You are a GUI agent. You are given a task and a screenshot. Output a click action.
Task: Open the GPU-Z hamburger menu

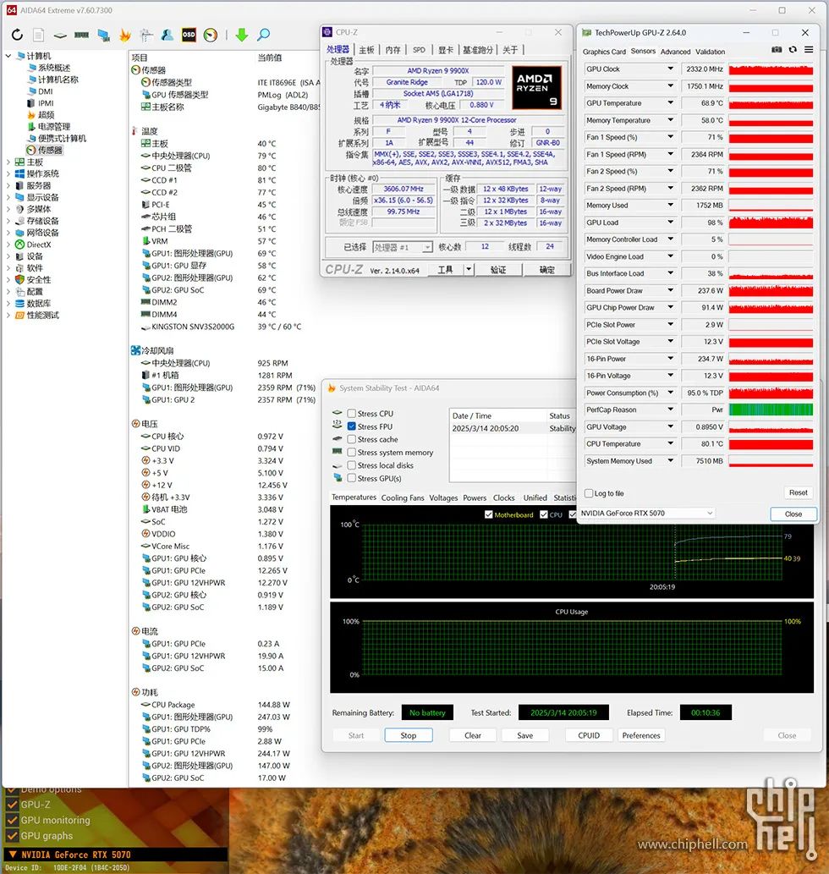point(809,50)
